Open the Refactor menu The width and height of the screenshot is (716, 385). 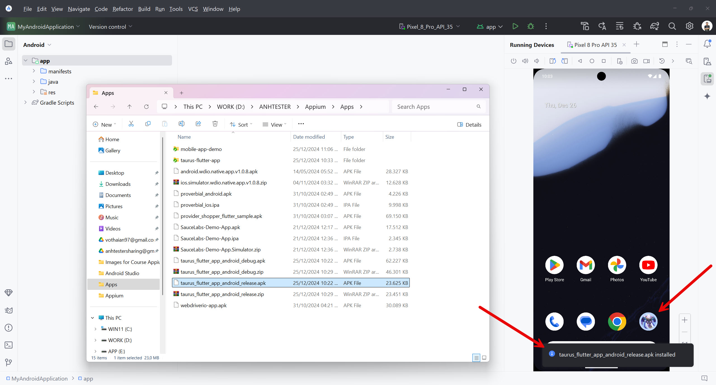click(x=123, y=9)
